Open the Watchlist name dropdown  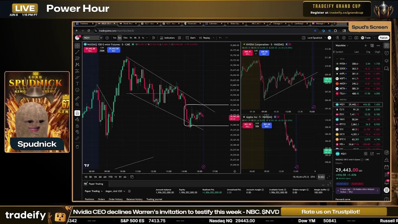(x=342, y=45)
